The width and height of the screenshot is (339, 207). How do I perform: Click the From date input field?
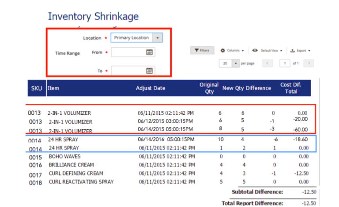click(x=133, y=52)
